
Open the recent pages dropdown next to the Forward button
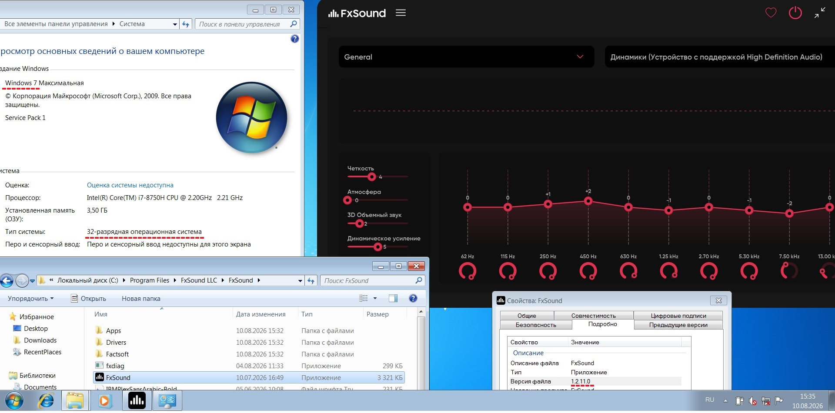pyautogui.click(x=32, y=281)
